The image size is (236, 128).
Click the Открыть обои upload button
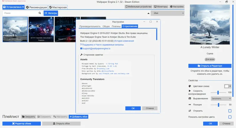(x=61, y=124)
